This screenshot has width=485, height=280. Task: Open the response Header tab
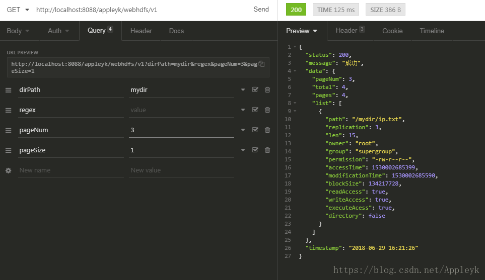pyautogui.click(x=350, y=31)
